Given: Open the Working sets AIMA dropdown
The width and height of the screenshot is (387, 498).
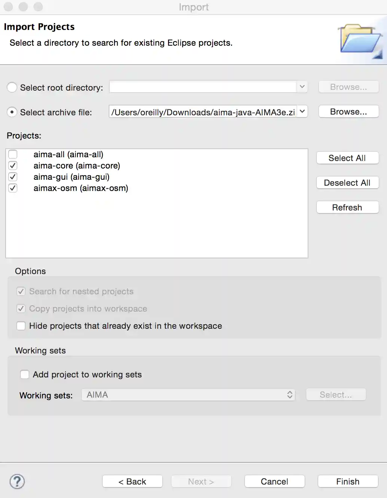Looking at the screenshot, I should pos(188,395).
